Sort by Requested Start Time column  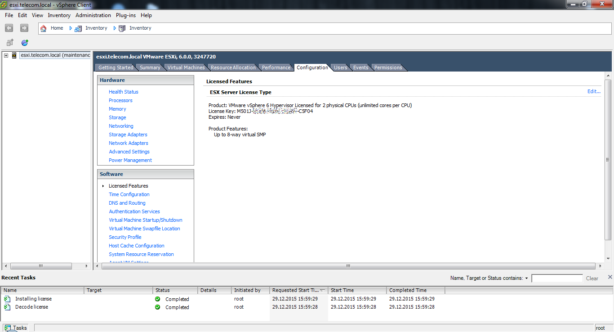[x=298, y=290]
